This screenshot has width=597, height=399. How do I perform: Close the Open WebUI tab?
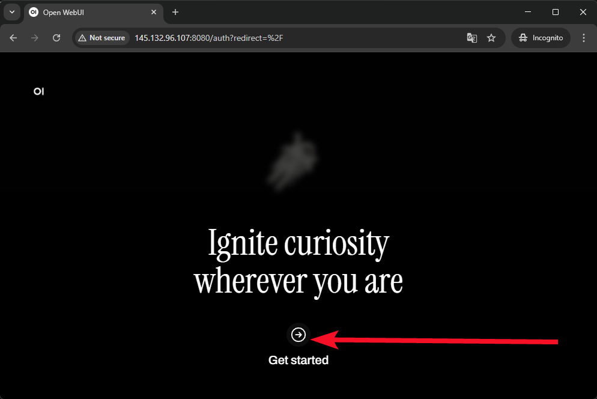click(x=154, y=12)
